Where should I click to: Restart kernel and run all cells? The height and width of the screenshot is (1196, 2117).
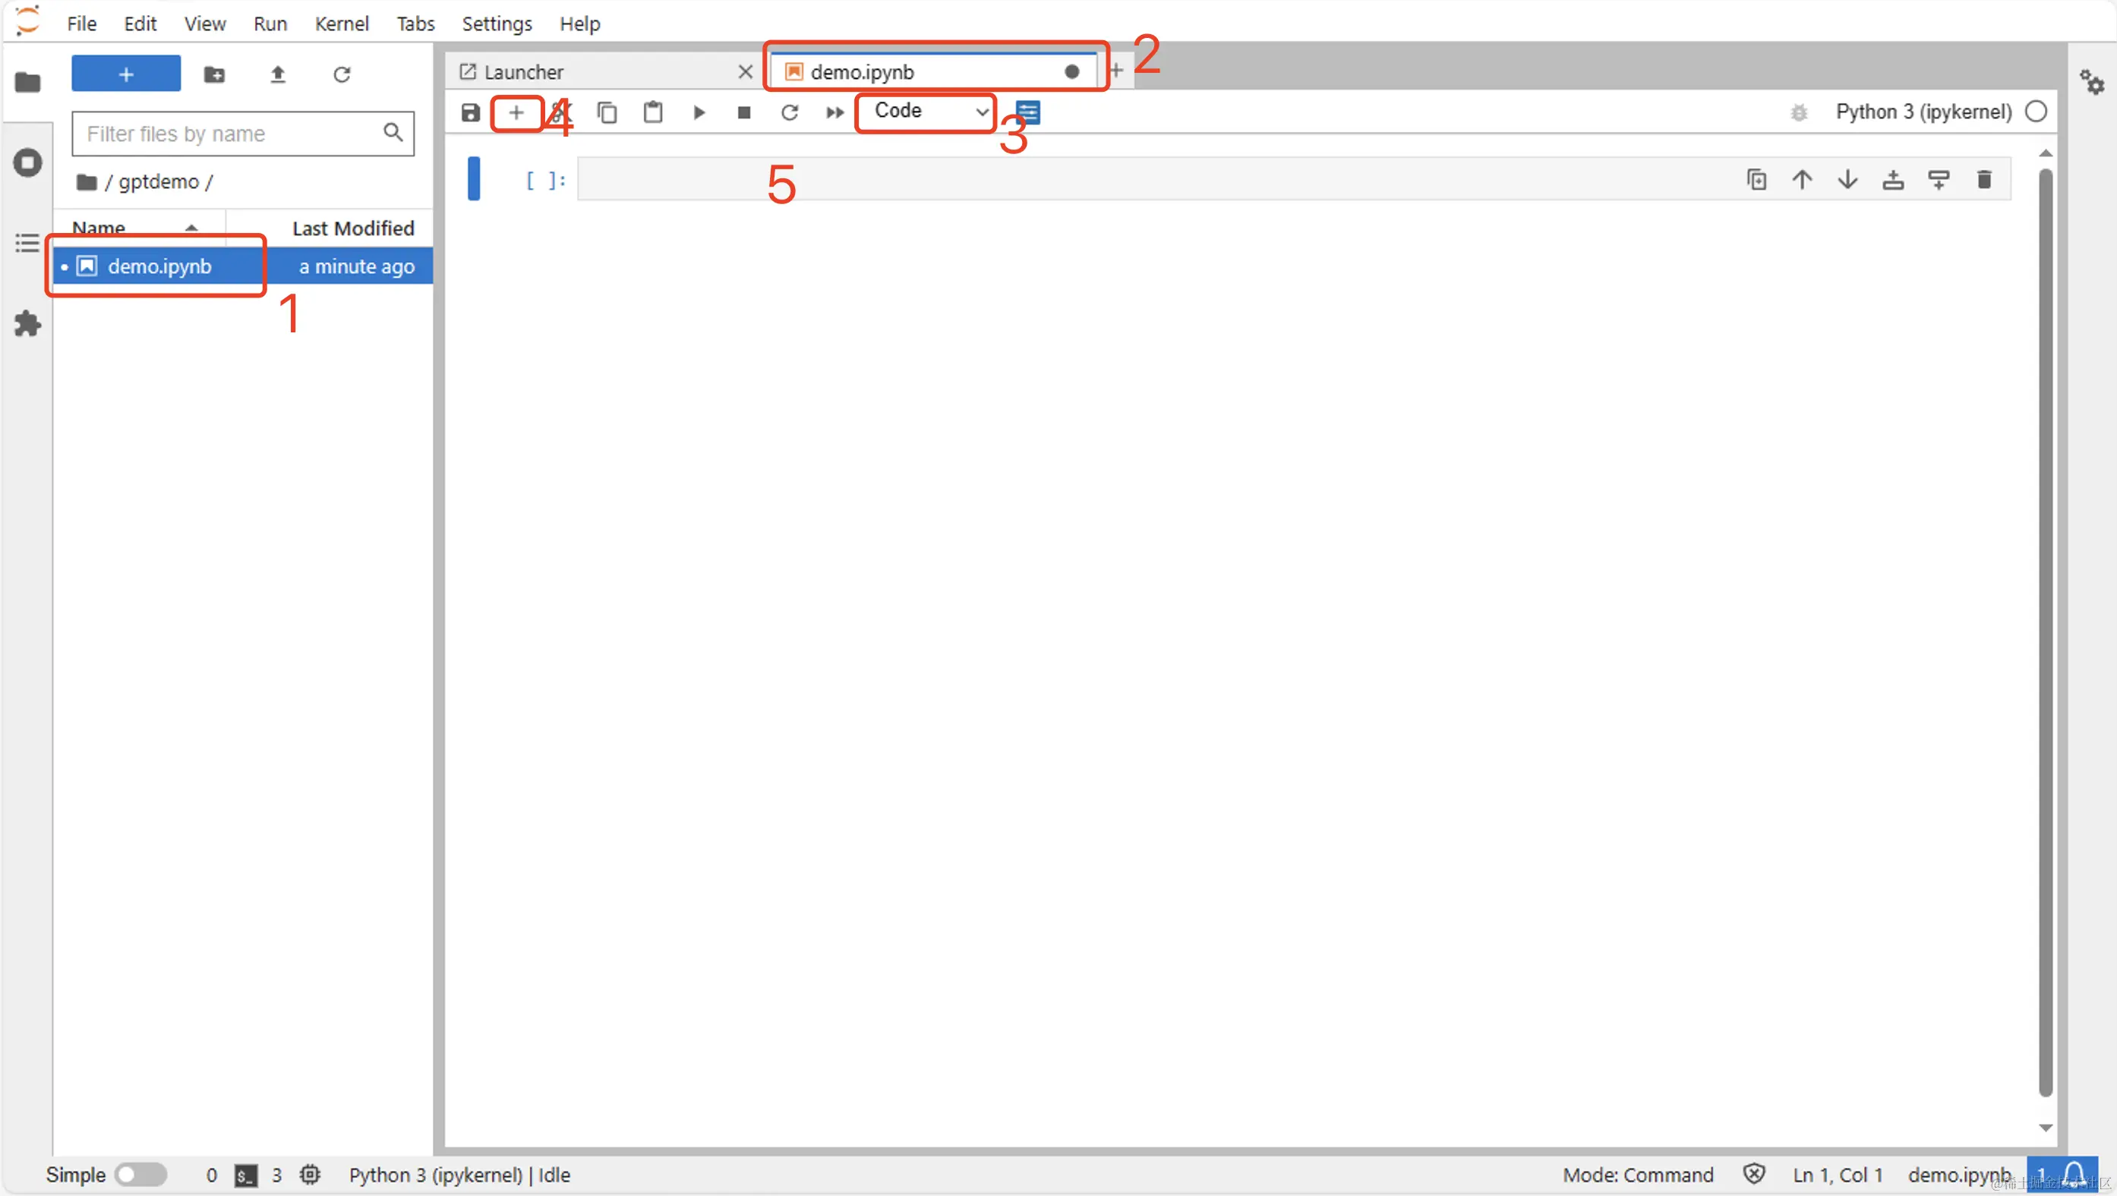[834, 112]
